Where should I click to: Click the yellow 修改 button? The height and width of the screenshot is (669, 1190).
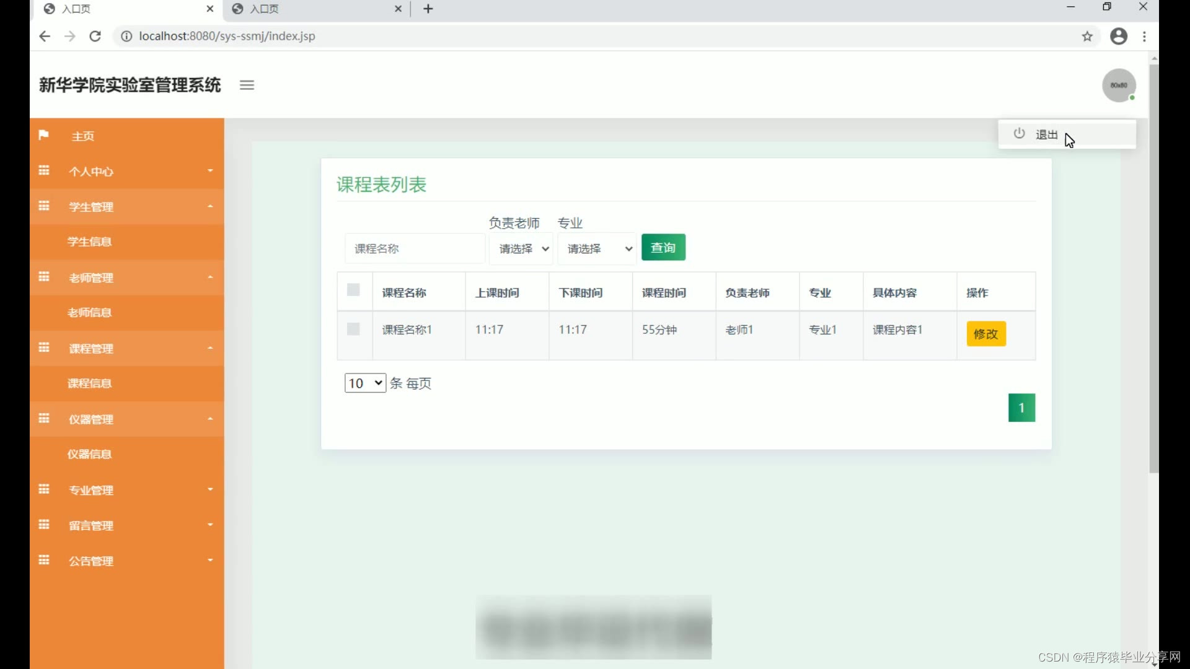click(985, 334)
